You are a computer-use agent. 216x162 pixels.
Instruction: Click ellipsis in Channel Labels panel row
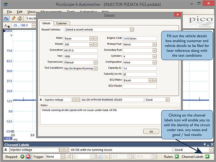tap(66, 150)
